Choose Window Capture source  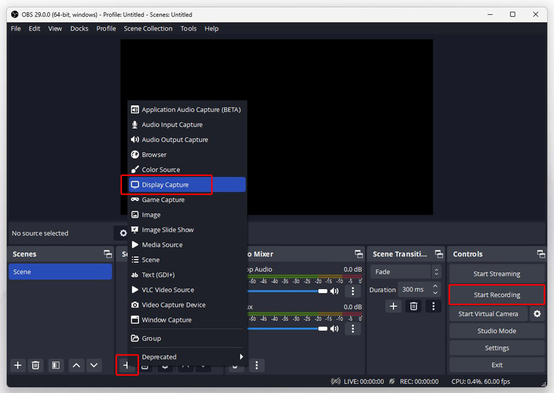(187, 320)
